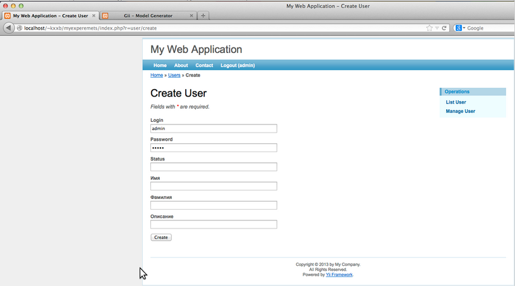Close the Create User tab
The width and height of the screenshot is (515, 286).
point(94,15)
